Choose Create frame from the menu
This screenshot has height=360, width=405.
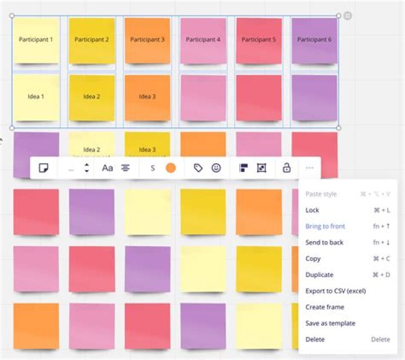(x=348, y=307)
